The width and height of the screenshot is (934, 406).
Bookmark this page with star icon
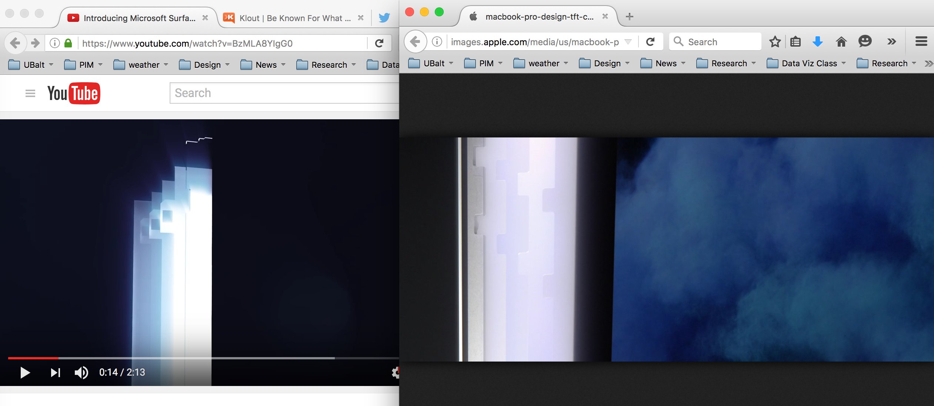click(x=775, y=41)
